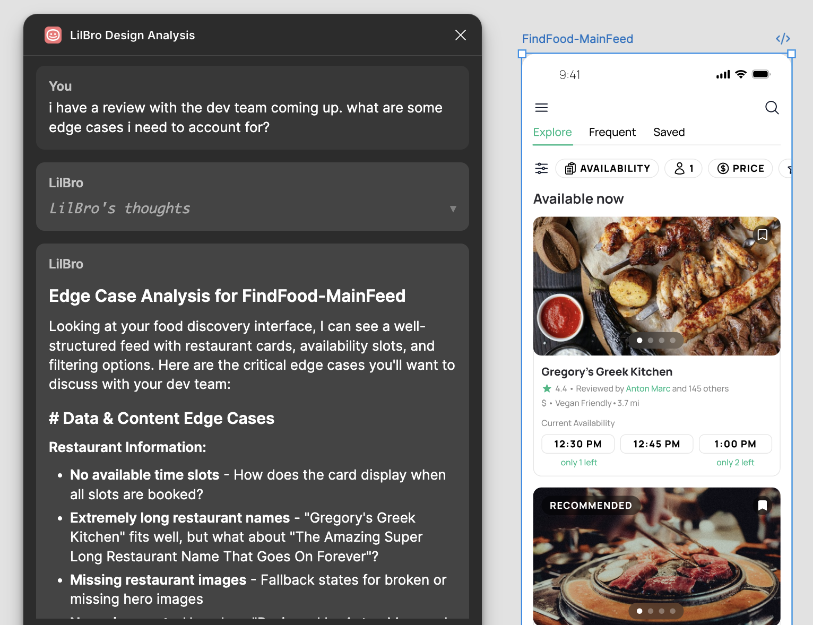Click '$ • Vegan Friendly • 3.7 mi' details line

pos(590,403)
